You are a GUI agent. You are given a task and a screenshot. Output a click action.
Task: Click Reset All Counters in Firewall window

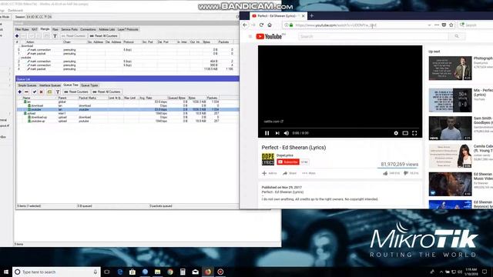[104, 36]
